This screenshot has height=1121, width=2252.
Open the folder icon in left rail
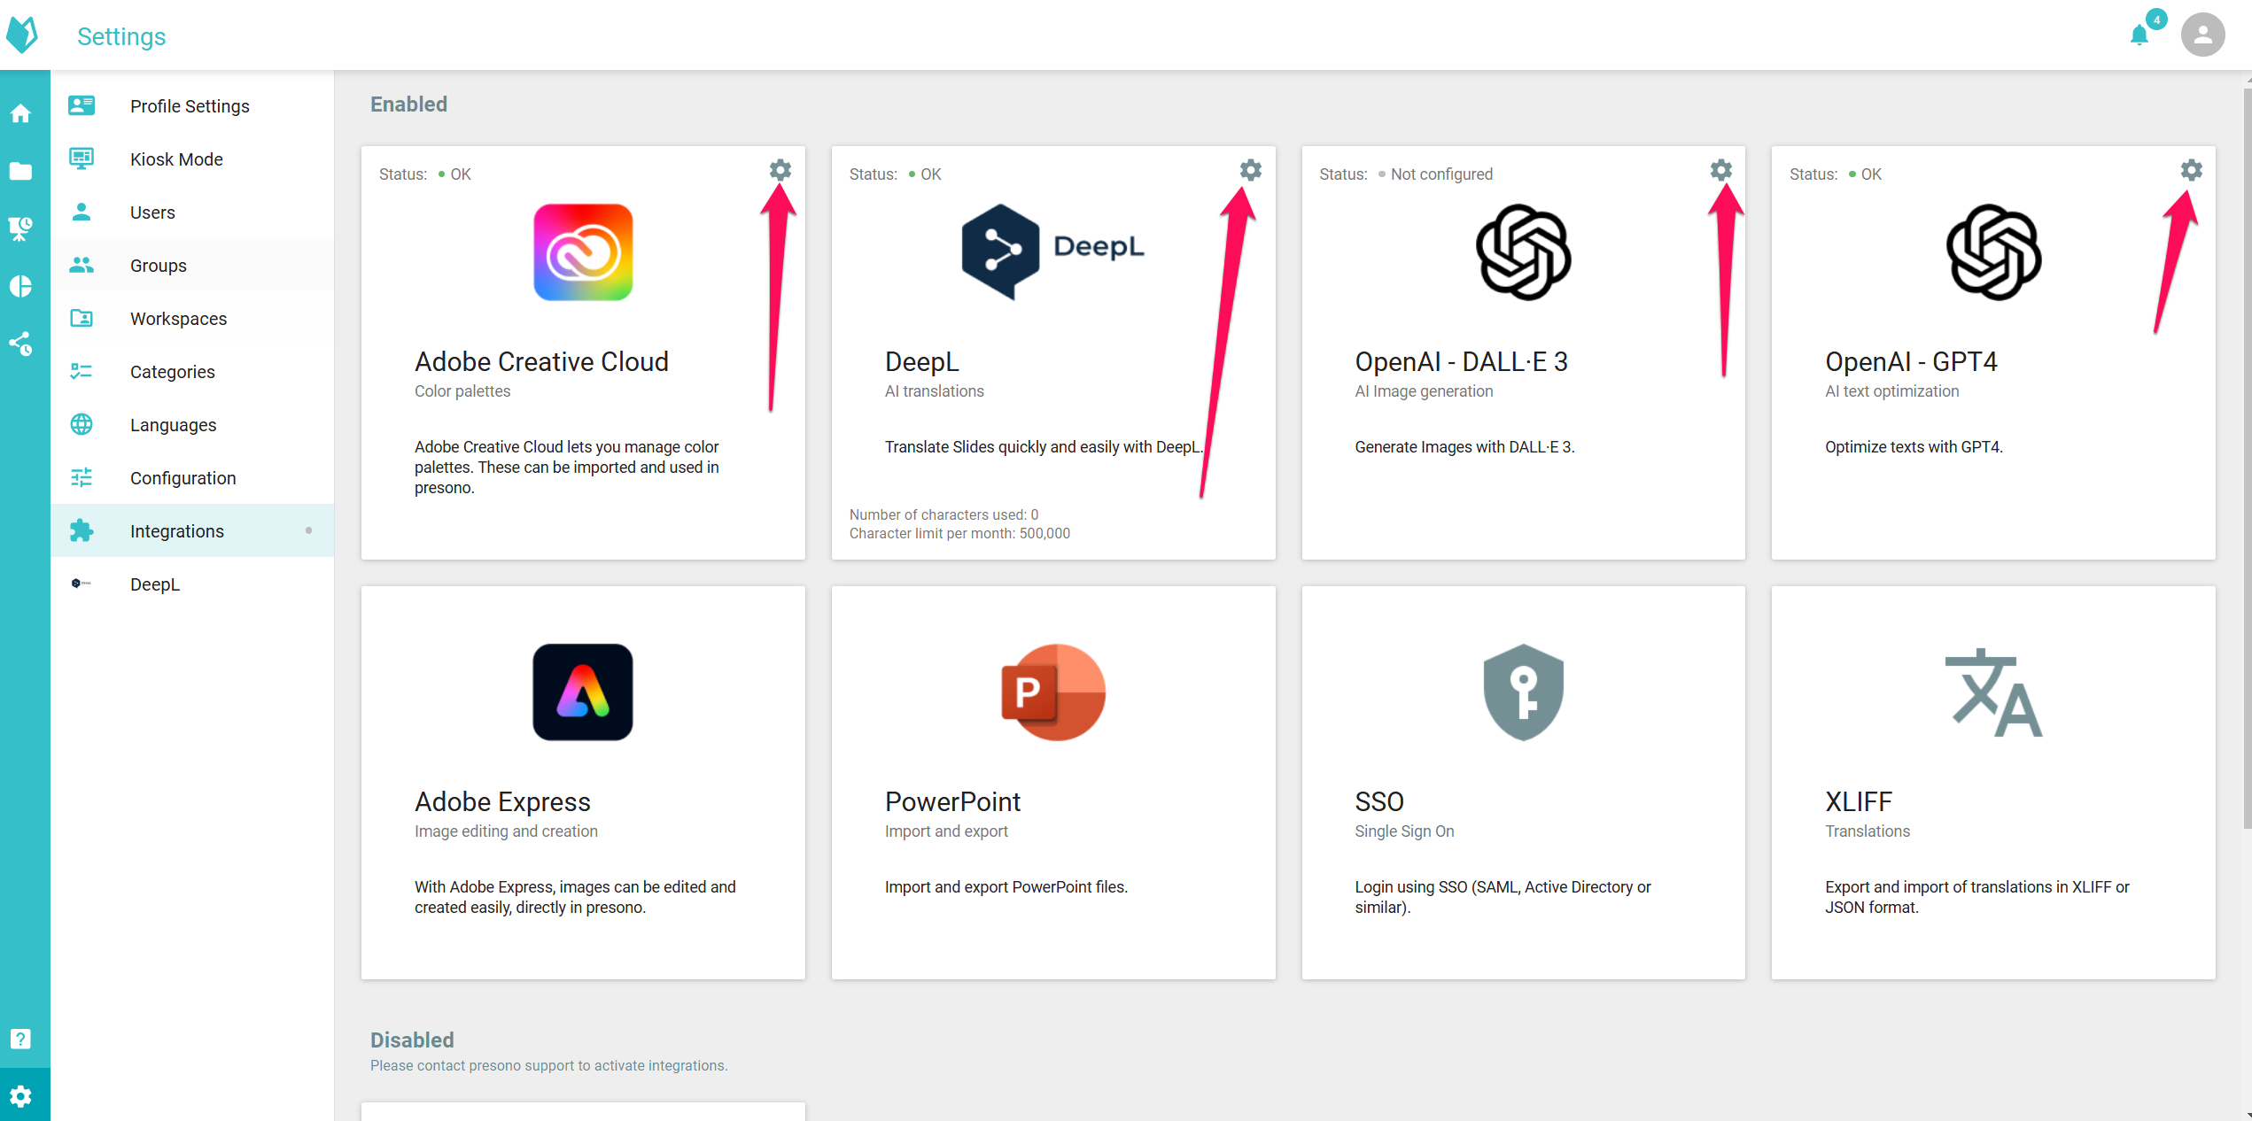pos(20,171)
